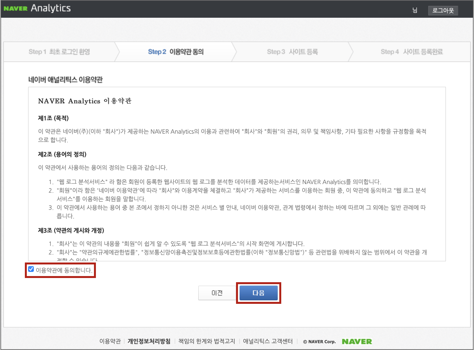This screenshot has width=474, height=350.
Task: Click the 제1조 (목적) heading
Action: (x=53, y=118)
